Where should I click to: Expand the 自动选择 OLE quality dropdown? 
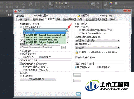click(x=98, y=48)
